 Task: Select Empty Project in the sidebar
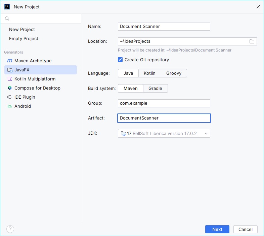24,39
